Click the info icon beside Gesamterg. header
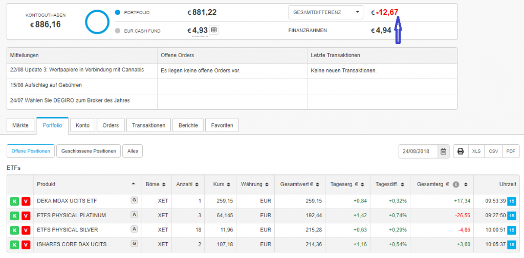The image size is (524, 258). point(456,184)
